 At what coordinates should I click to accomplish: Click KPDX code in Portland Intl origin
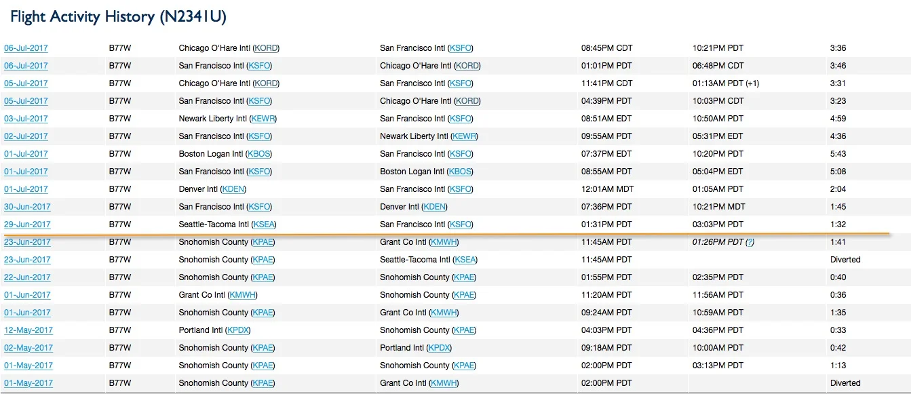(x=238, y=330)
